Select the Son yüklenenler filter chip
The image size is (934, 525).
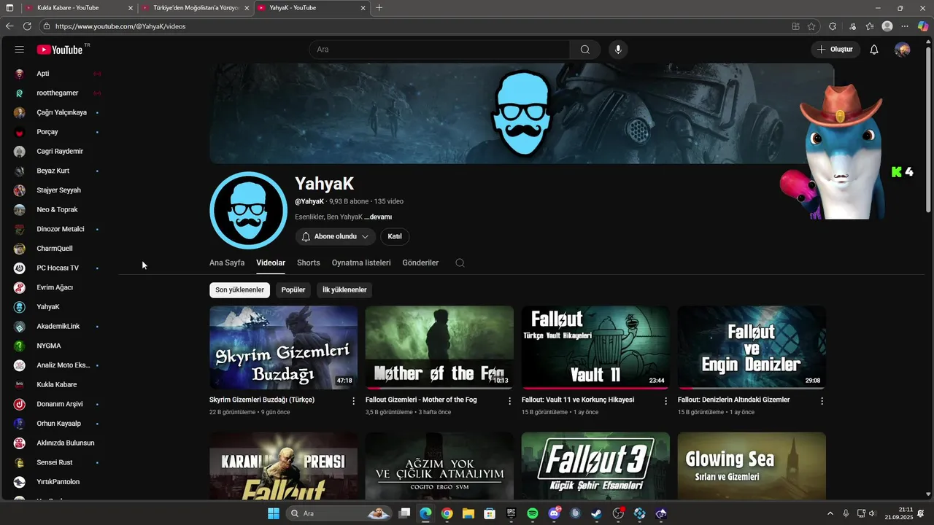click(x=239, y=289)
